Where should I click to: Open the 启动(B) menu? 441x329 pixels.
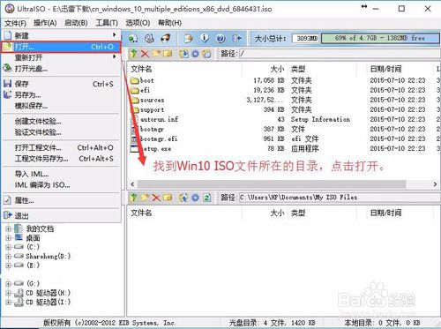pyautogui.click(x=76, y=23)
